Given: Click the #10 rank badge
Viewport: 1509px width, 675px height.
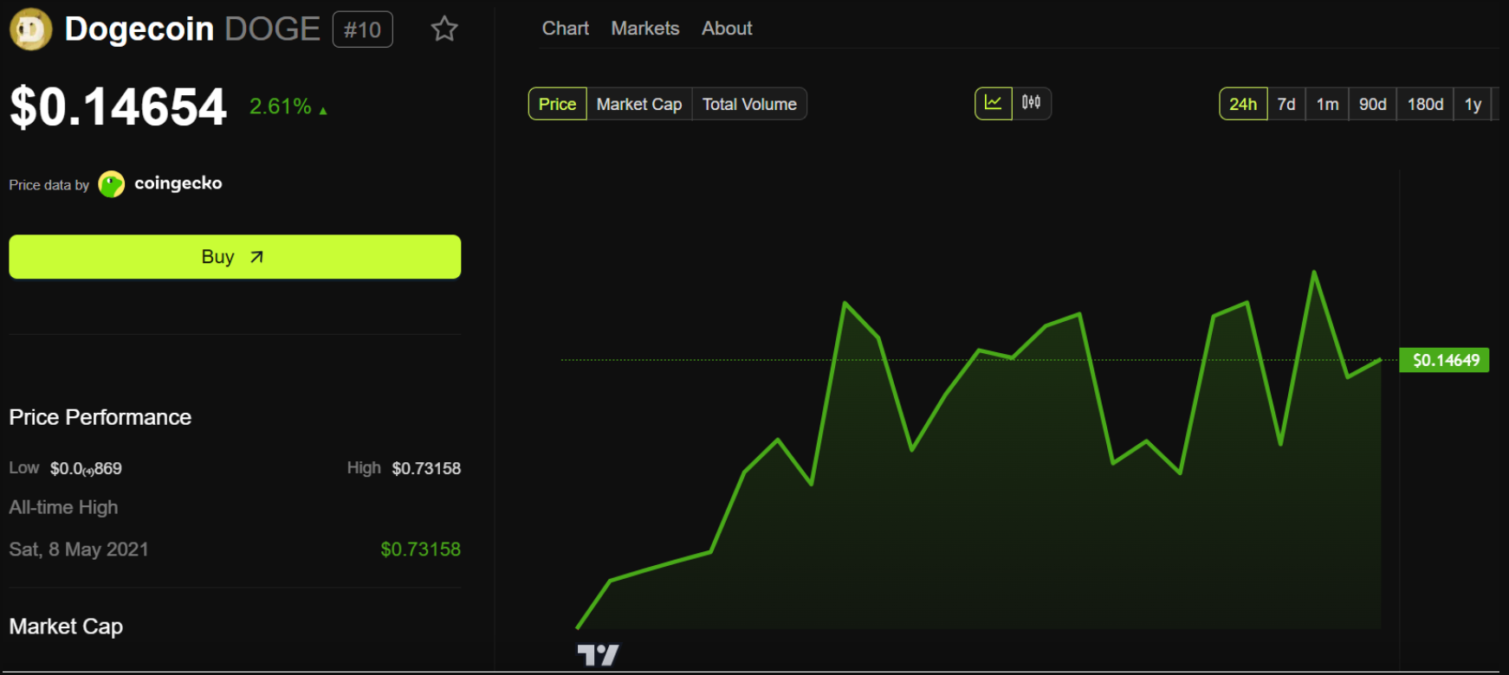Looking at the screenshot, I should pos(362,29).
